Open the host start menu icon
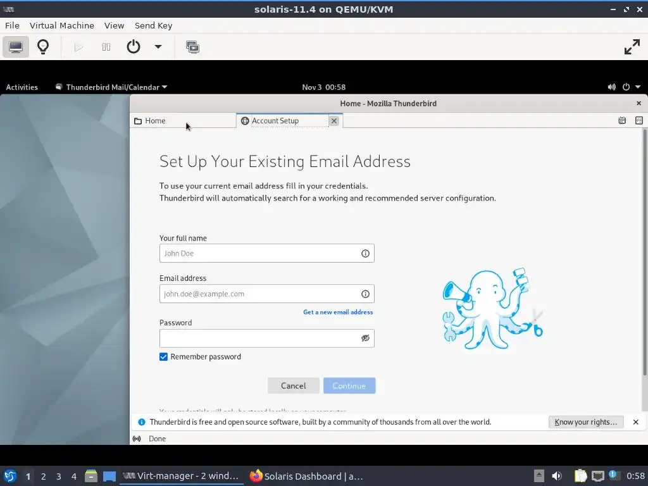 [x=10, y=476]
